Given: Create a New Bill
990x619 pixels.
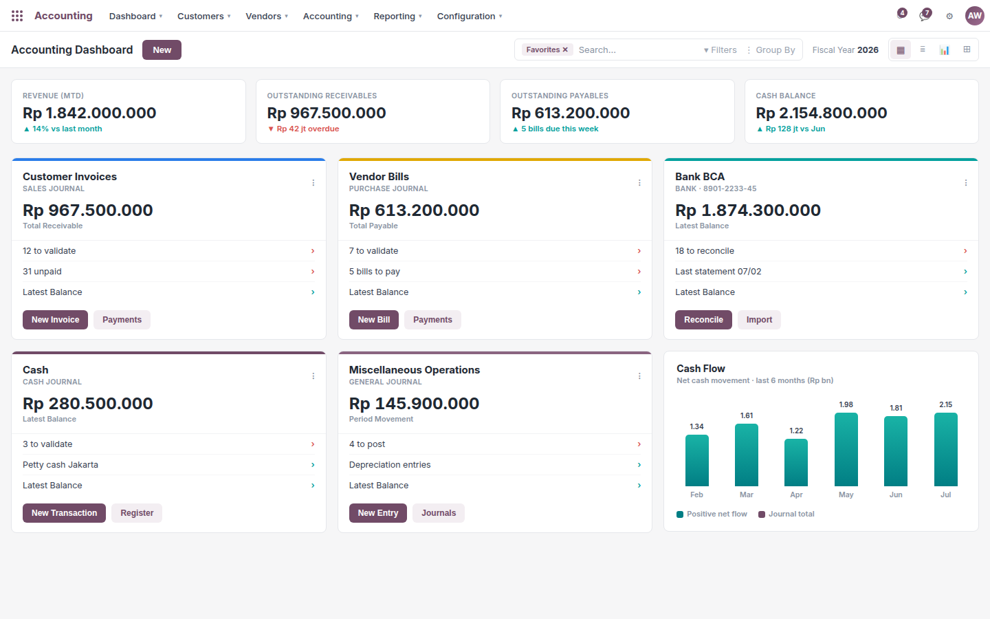Looking at the screenshot, I should (x=374, y=320).
